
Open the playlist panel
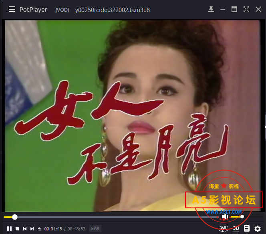tap(247, 228)
